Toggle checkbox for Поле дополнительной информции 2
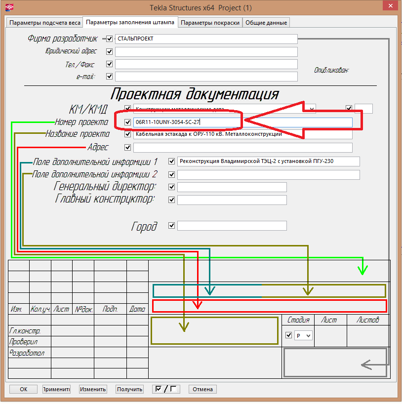Screen dimensions: 402x405 tap(171, 175)
